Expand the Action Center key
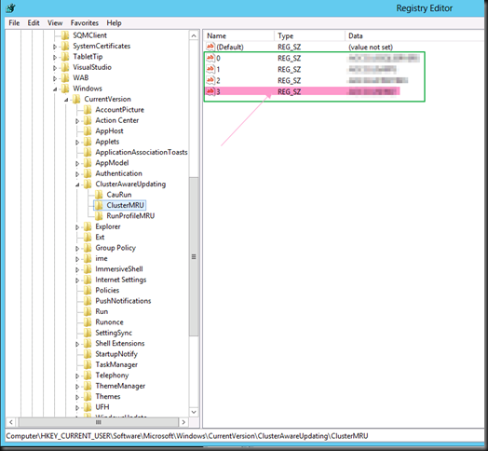 pyautogui.click(x=77, y=121)
